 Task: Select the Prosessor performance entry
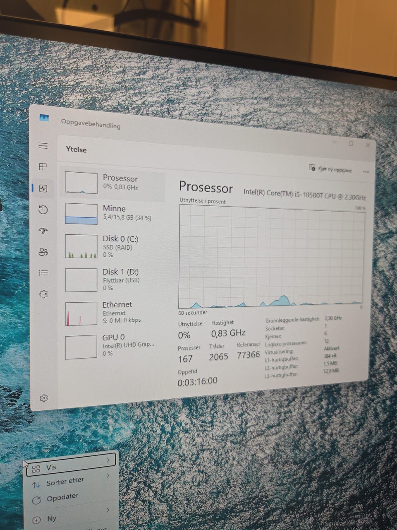[112, 183]
